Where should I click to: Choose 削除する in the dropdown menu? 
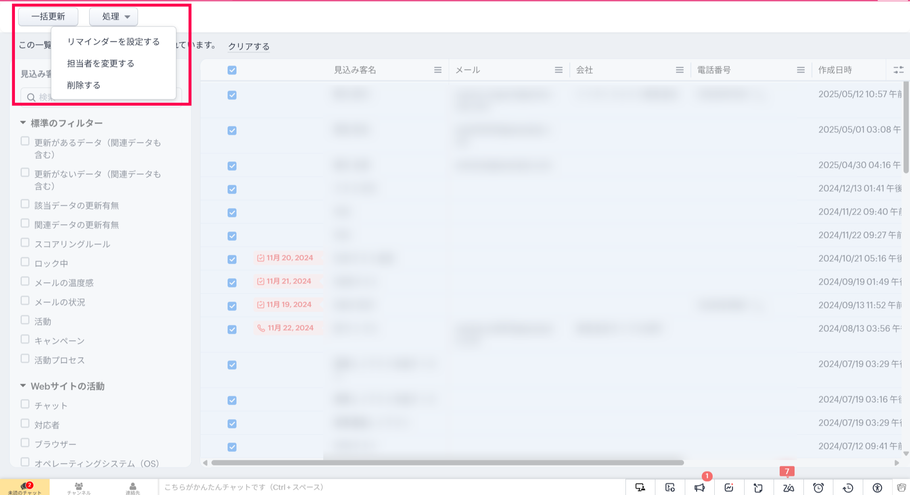(84, 85)
